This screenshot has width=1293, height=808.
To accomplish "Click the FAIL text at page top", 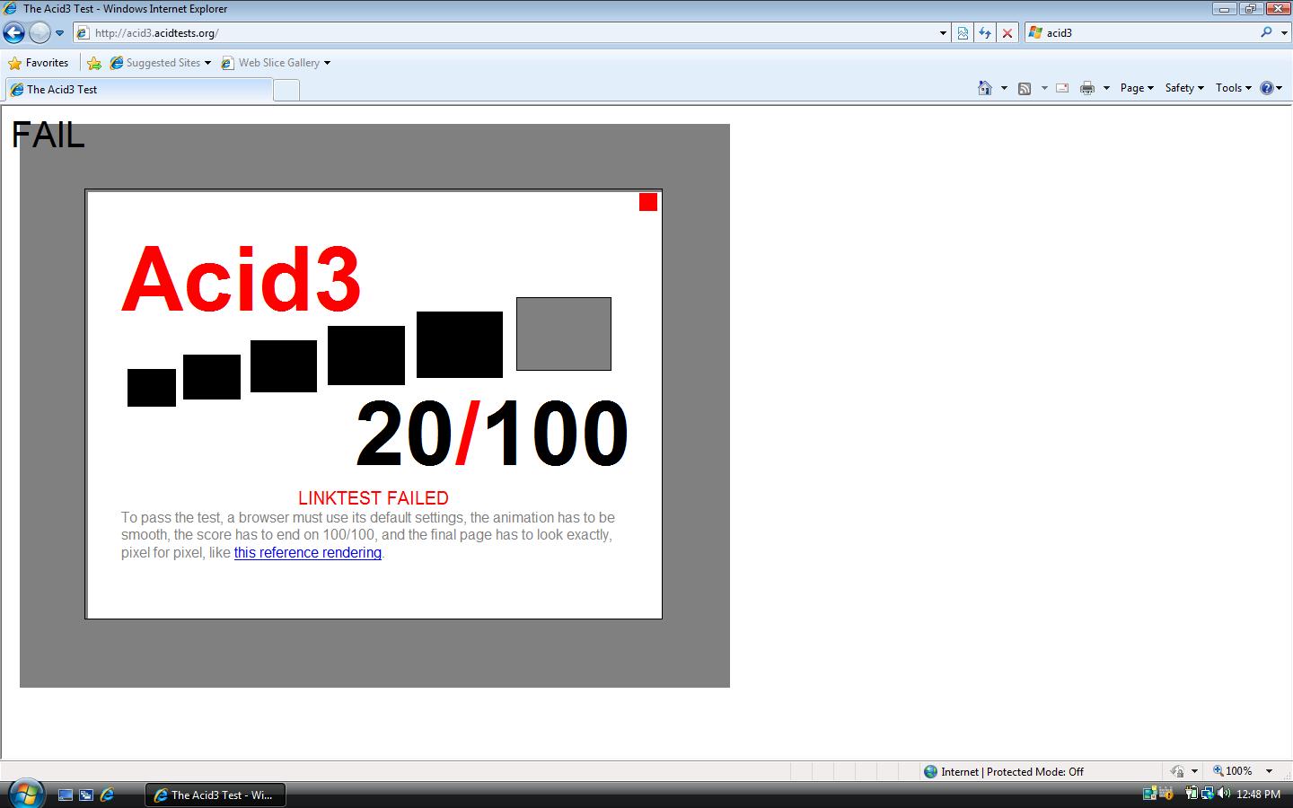I will [48, 135].
